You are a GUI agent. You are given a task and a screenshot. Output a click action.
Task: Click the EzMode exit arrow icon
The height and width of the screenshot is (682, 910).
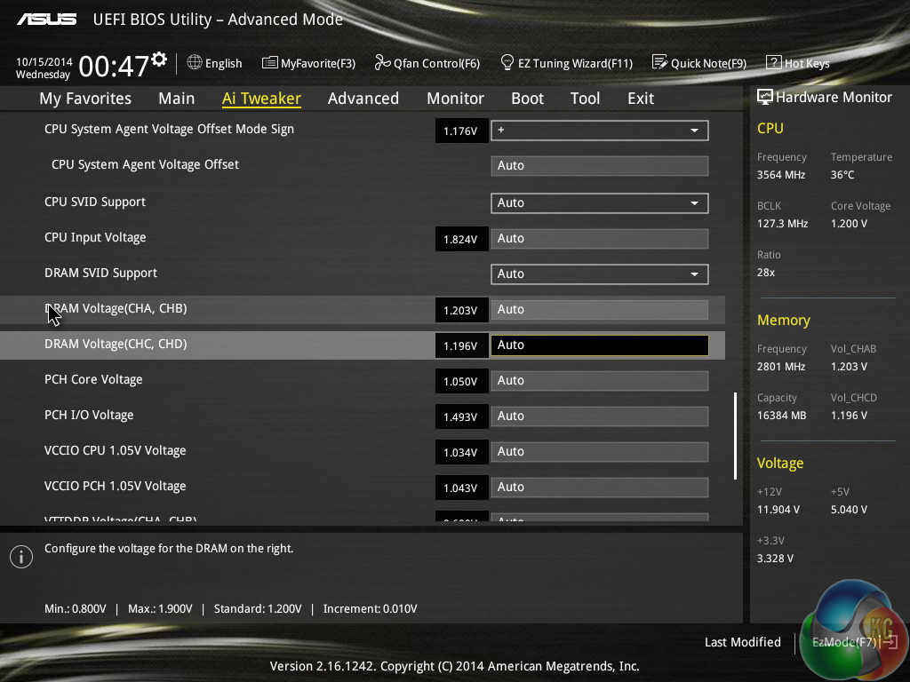[x=890, y=642]
